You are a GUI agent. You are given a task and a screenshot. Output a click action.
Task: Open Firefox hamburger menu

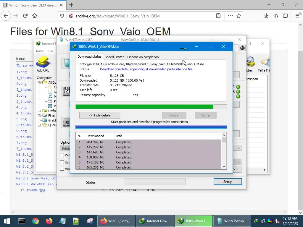[x=297, y=16]
